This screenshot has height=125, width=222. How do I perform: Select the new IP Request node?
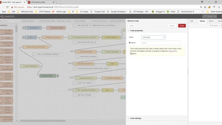coord(30,66)
